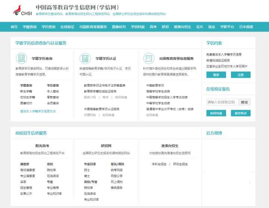Focus the 请输入在线验证码 input field

[x=222, y=102]
